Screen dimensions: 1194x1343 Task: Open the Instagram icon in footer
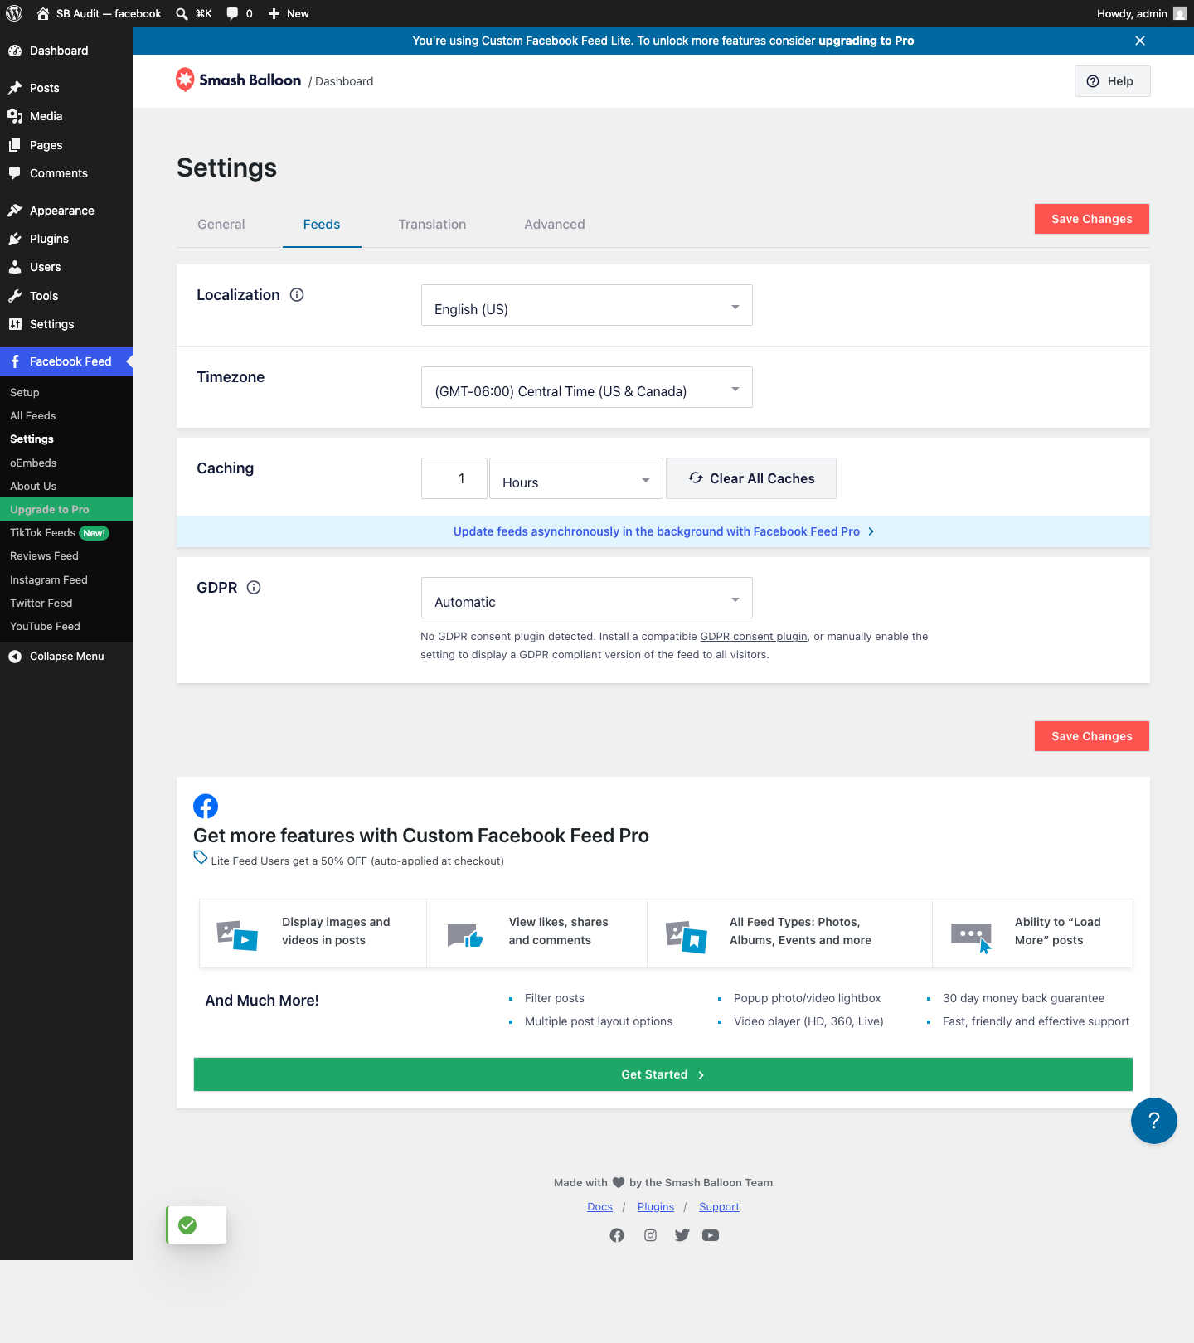651,1235
